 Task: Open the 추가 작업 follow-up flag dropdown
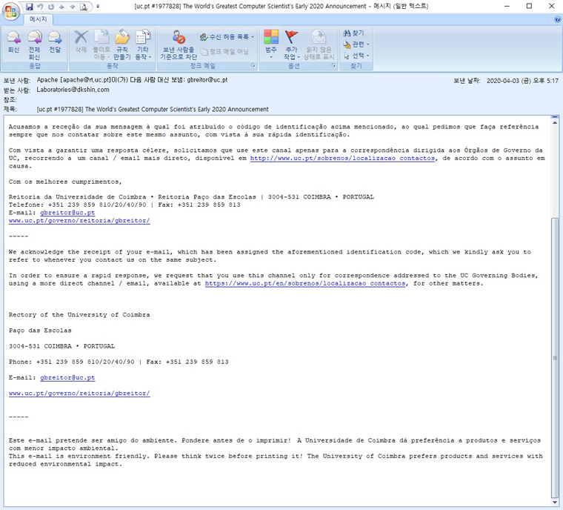pyautogui.click(x=292, y=44)
